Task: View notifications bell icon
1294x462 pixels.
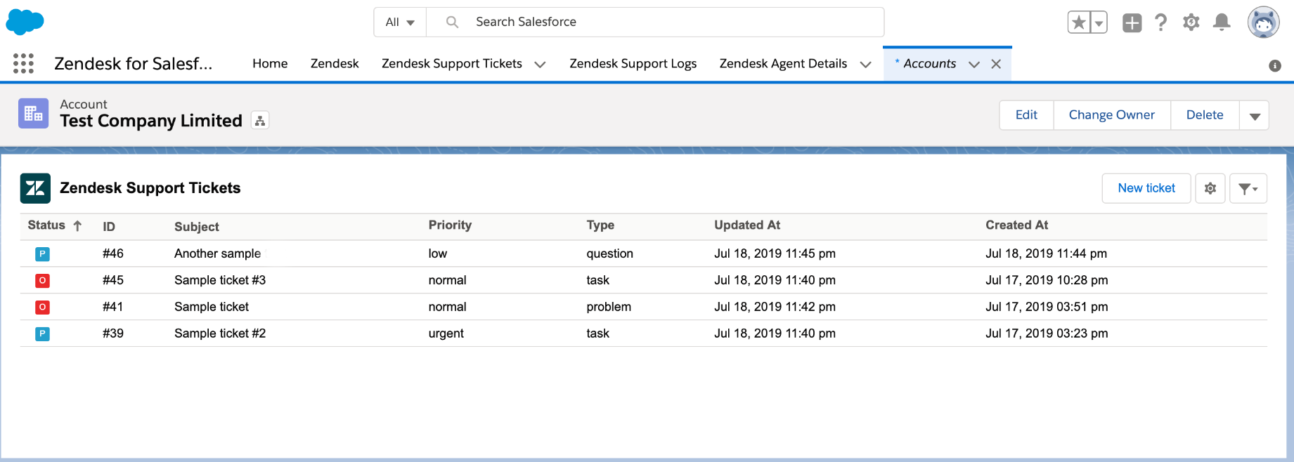Action: (1222, 22)
